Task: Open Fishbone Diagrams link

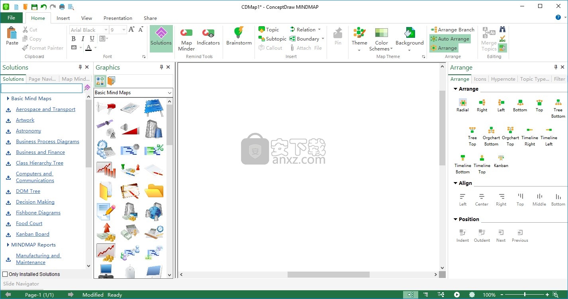Action: (x=38, y=213)
